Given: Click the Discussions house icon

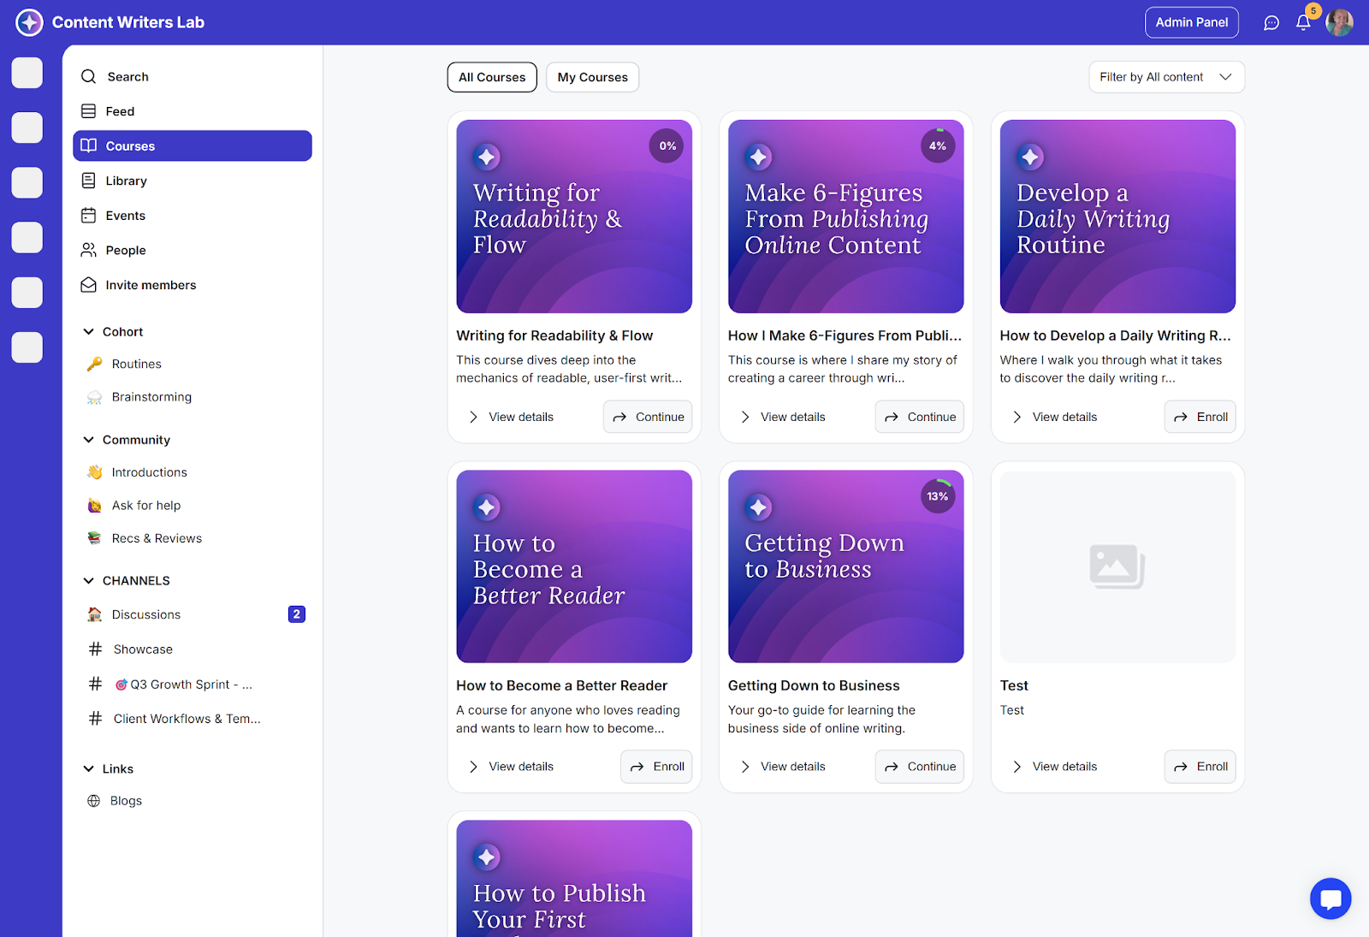Looking at the screenshot, I should click(x=95, y=614).
